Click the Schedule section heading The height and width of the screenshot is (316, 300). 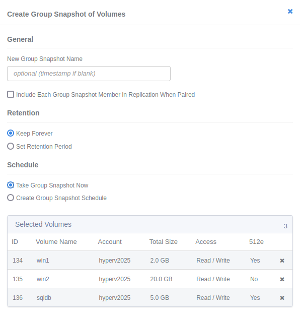click(23, 165)
